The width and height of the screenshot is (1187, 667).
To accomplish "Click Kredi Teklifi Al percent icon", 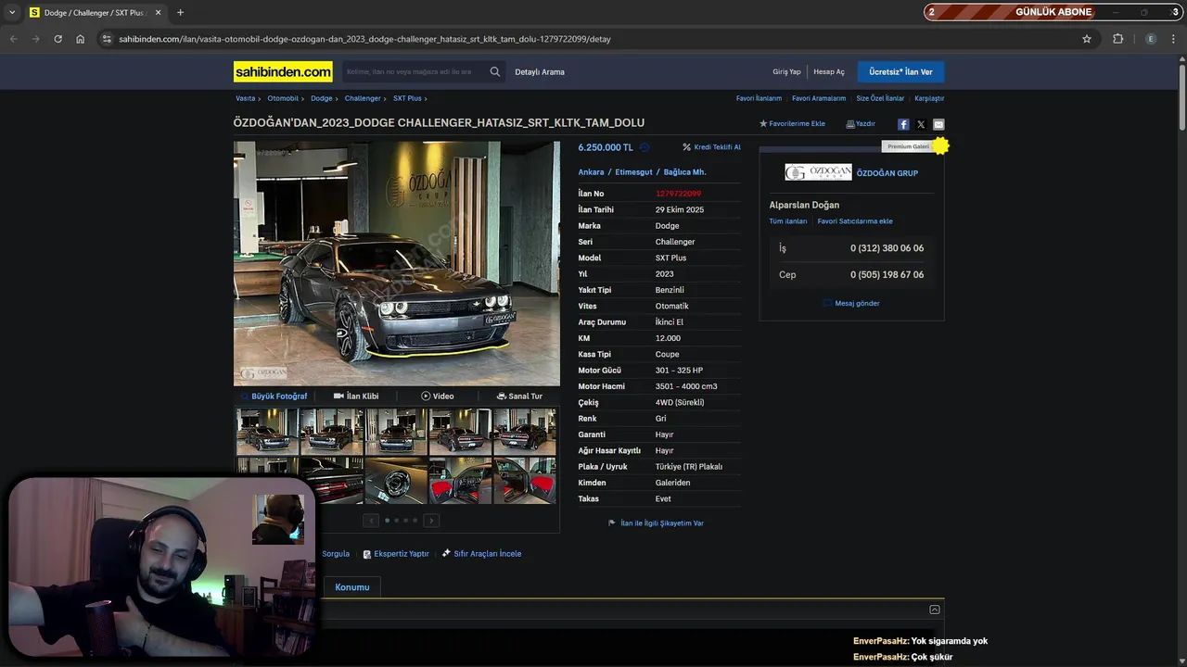I will (x=686, y=147).
